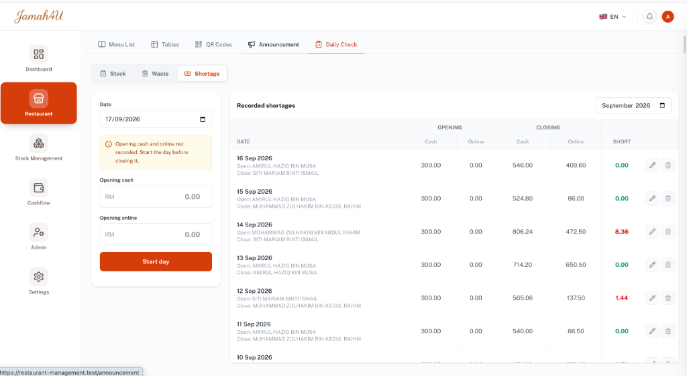Focus the Opening online input field

156,235
